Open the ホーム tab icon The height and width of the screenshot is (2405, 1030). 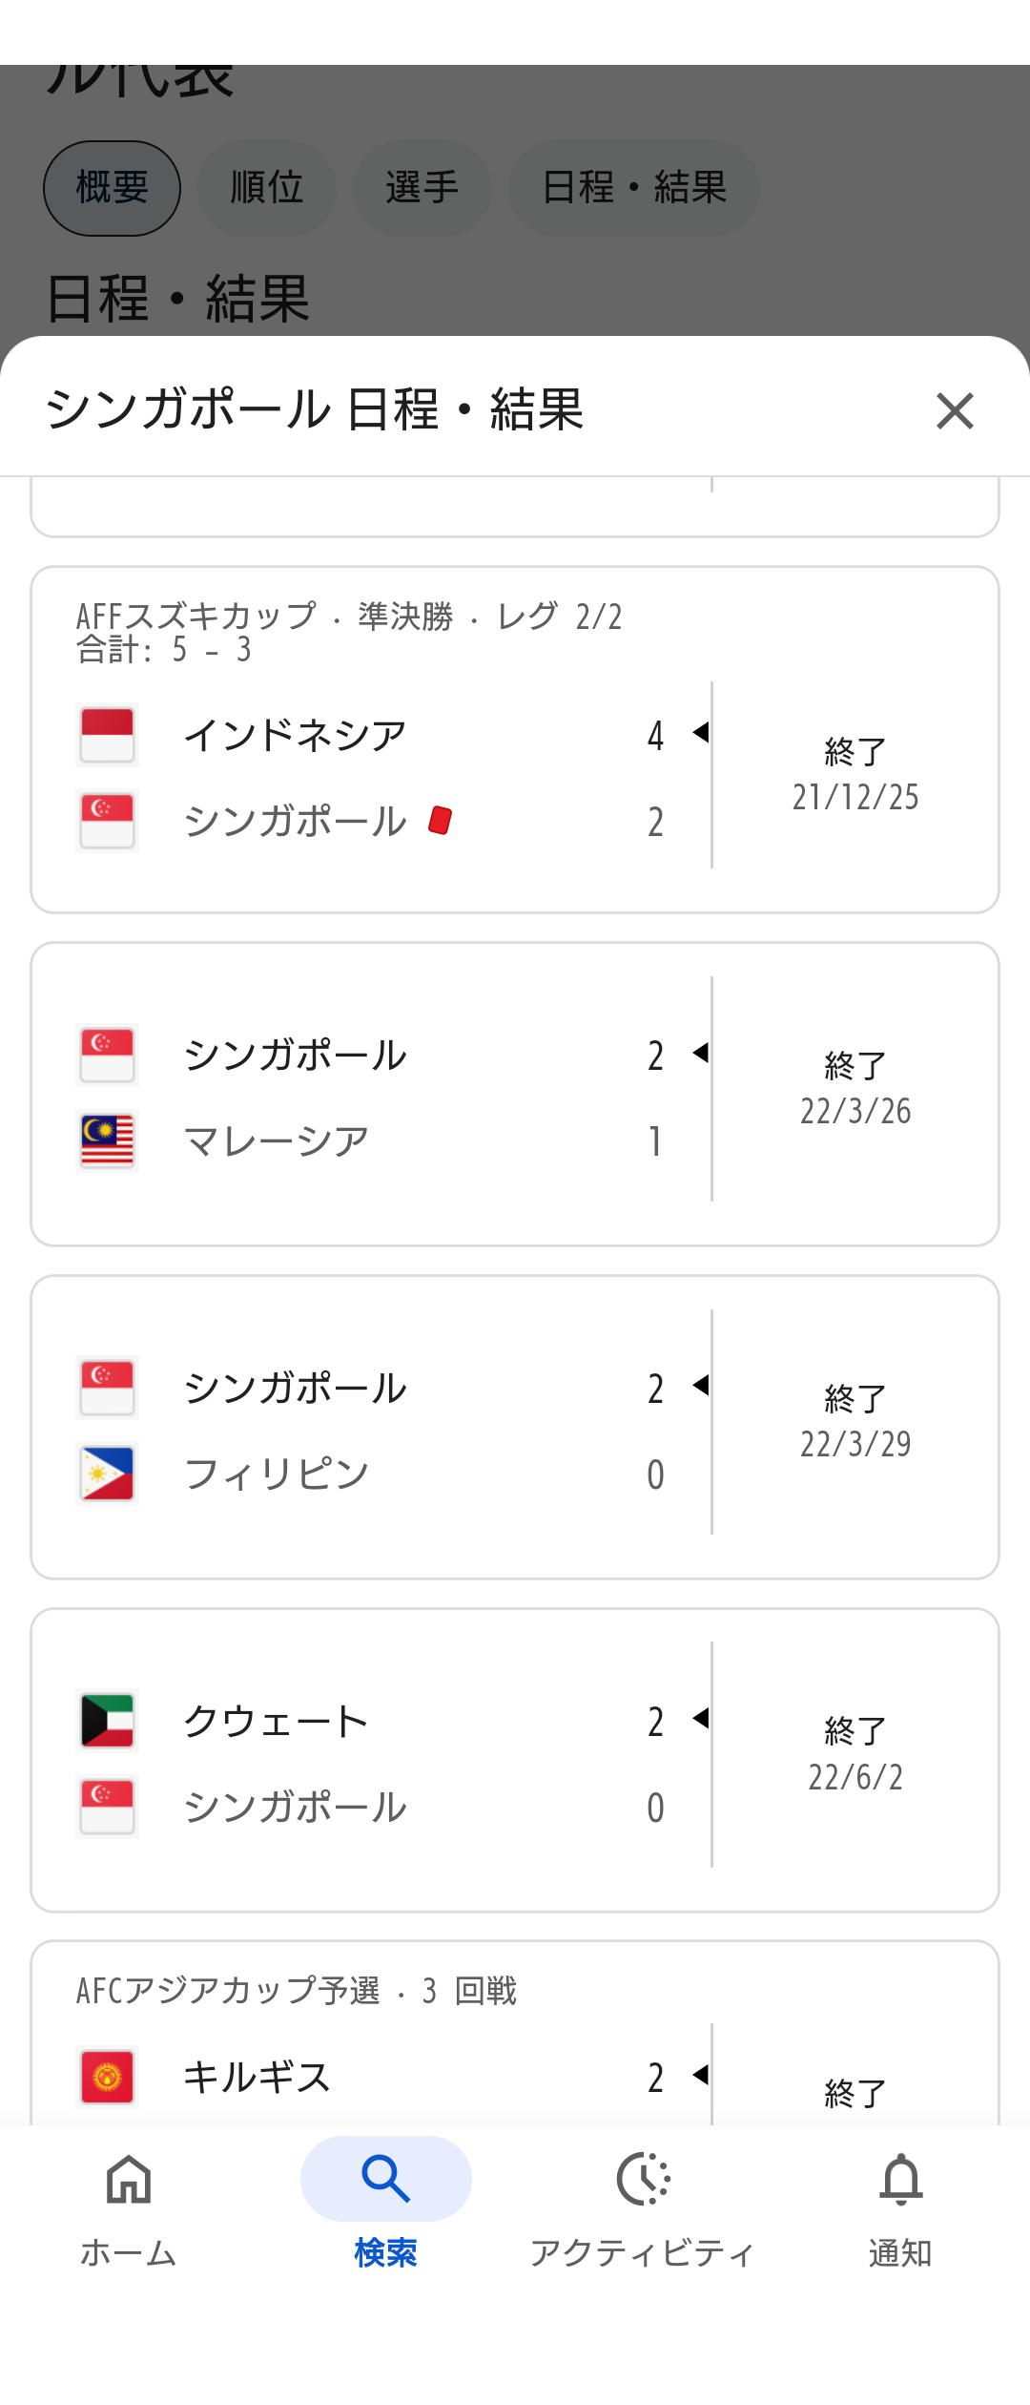[129, 2178]
